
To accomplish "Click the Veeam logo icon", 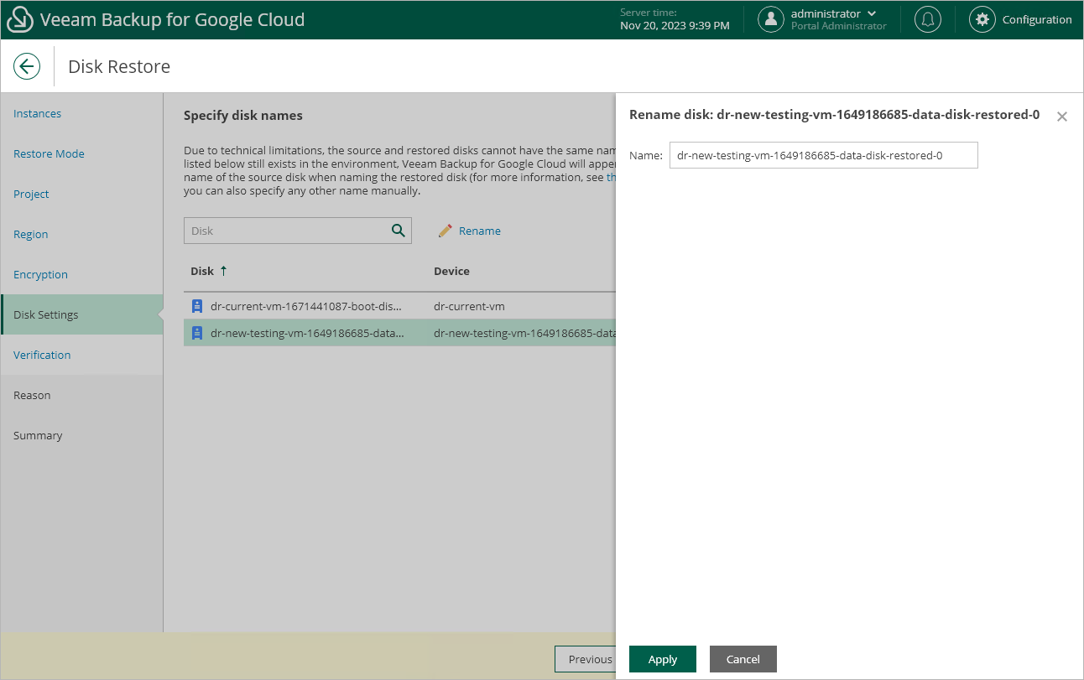I will tap(20, 20).
